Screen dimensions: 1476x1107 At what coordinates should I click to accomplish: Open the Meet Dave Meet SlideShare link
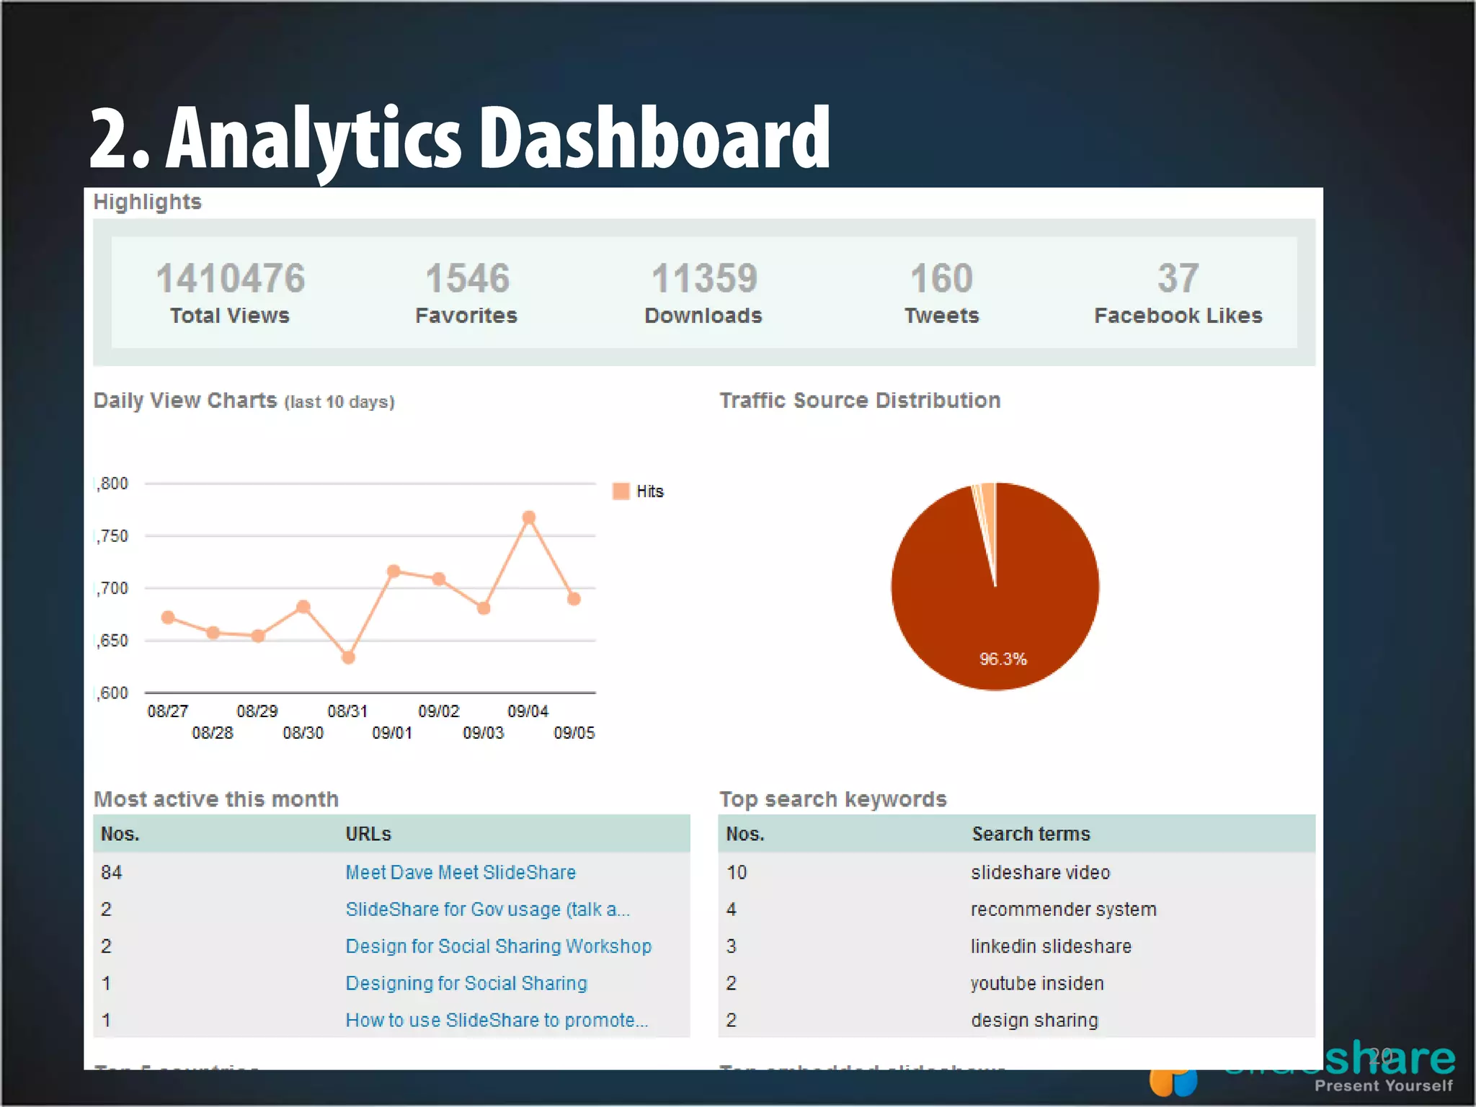[x=460, y=872]
